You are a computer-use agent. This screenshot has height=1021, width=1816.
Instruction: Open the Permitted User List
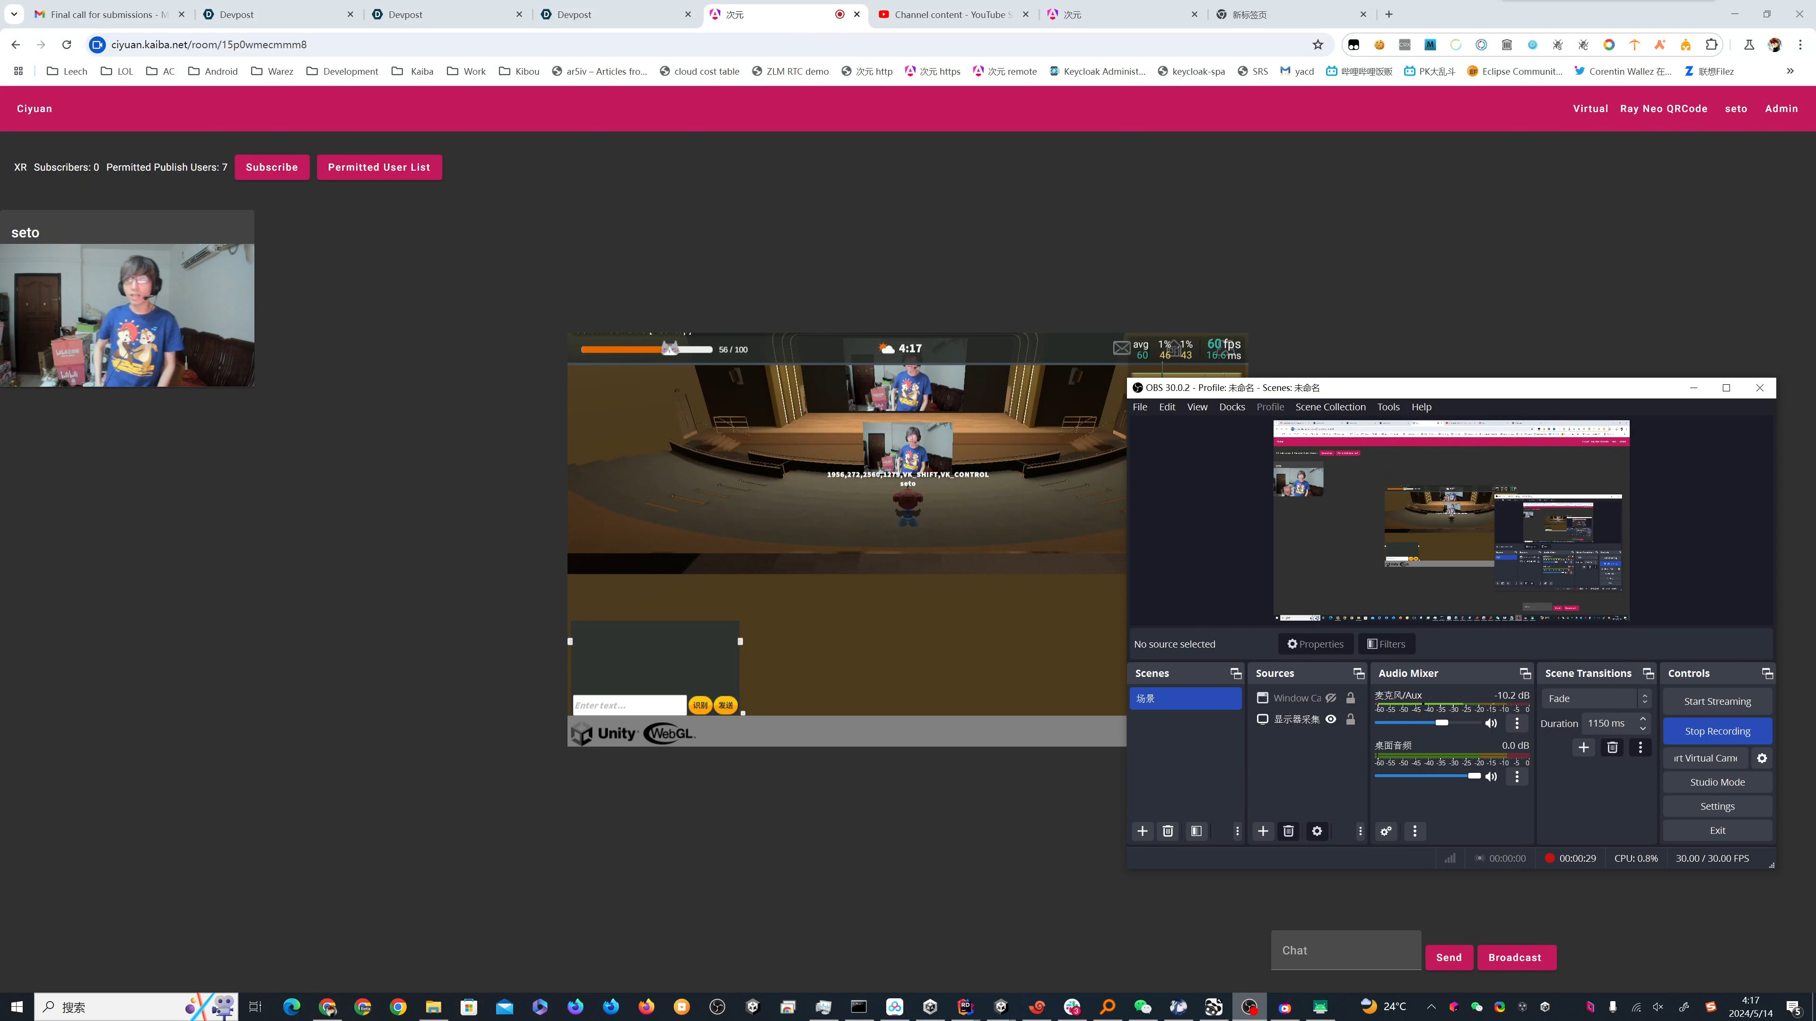[378, 168]
